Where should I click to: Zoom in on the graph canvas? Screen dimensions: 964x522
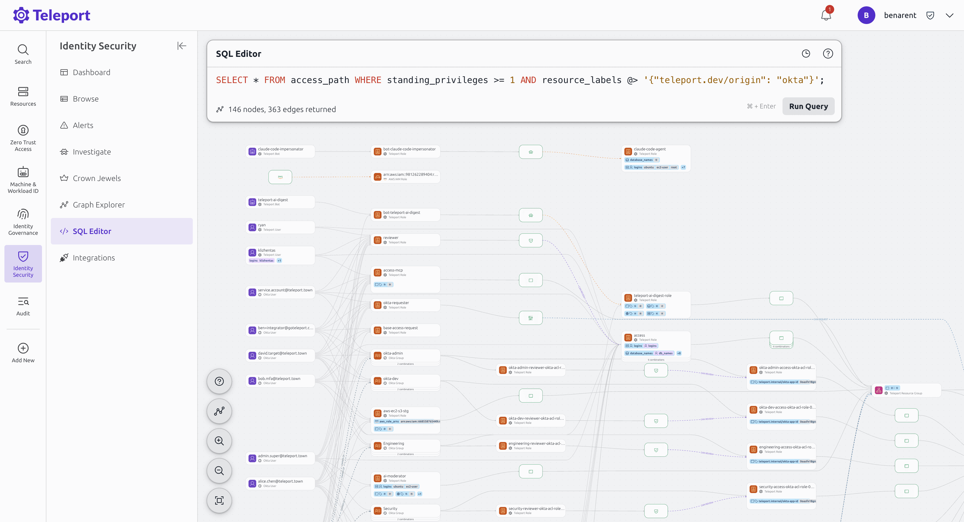pos(219,441)
